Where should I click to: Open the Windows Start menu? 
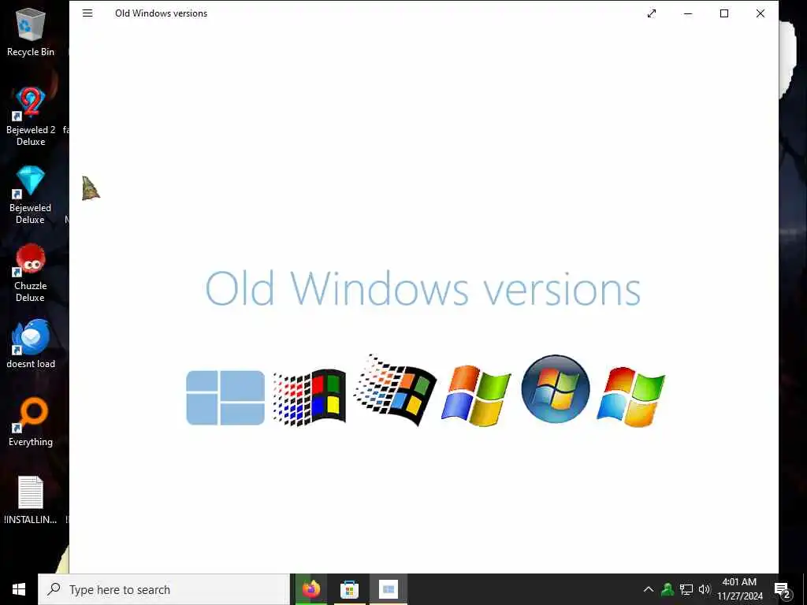pos(19,589)
